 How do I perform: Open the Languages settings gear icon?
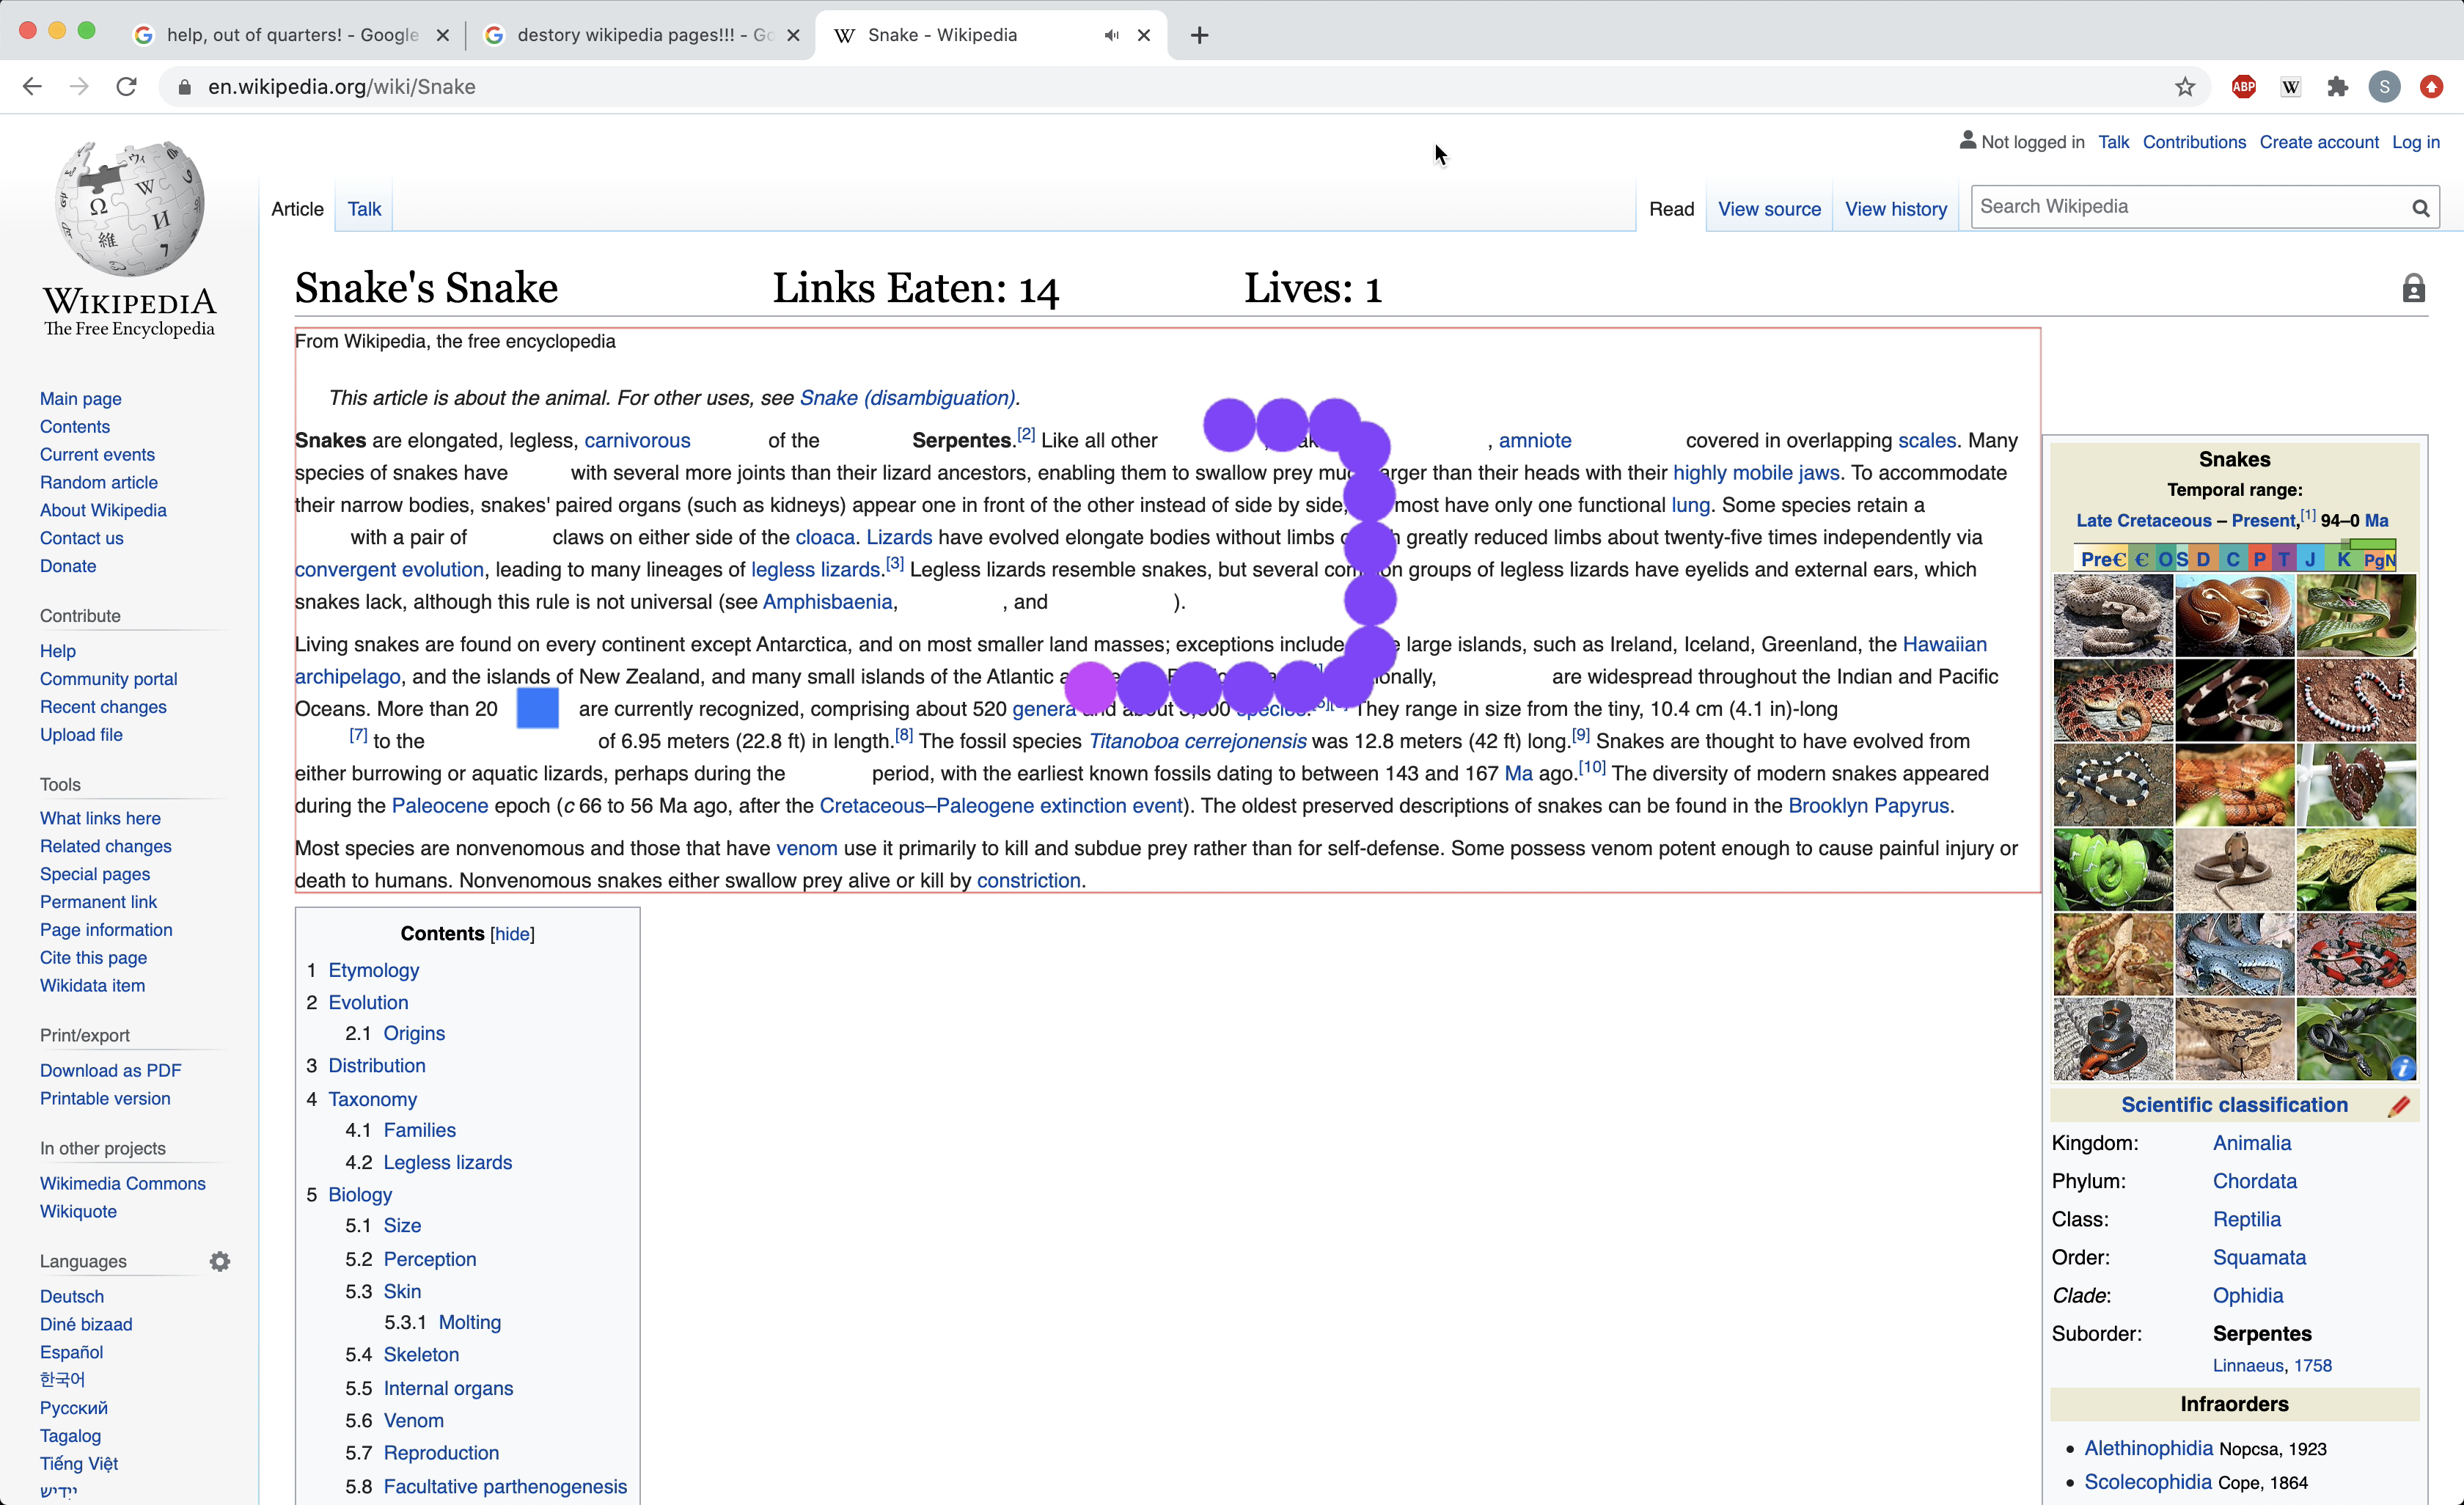(x=220, y=1261)
